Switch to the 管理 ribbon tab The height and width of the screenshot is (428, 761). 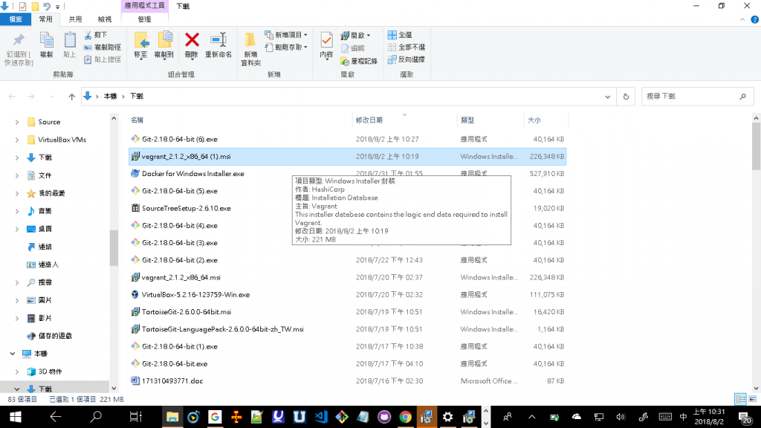[x=144, y=19]
